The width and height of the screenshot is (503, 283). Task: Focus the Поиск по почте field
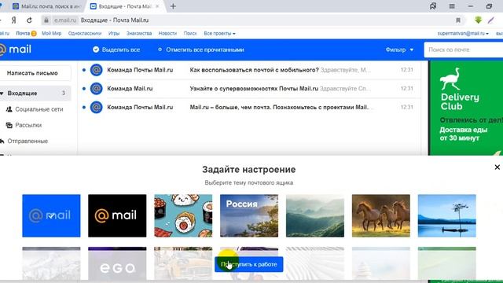[464, 50]
